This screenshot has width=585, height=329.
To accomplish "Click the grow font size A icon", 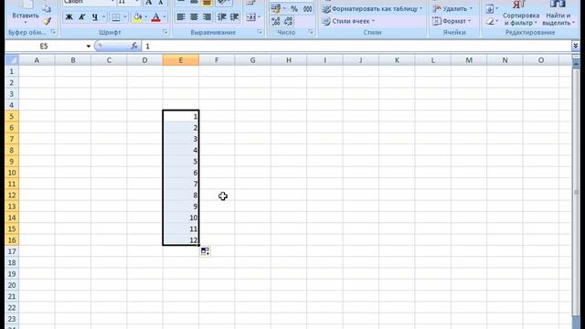I will tap(148, 3).
